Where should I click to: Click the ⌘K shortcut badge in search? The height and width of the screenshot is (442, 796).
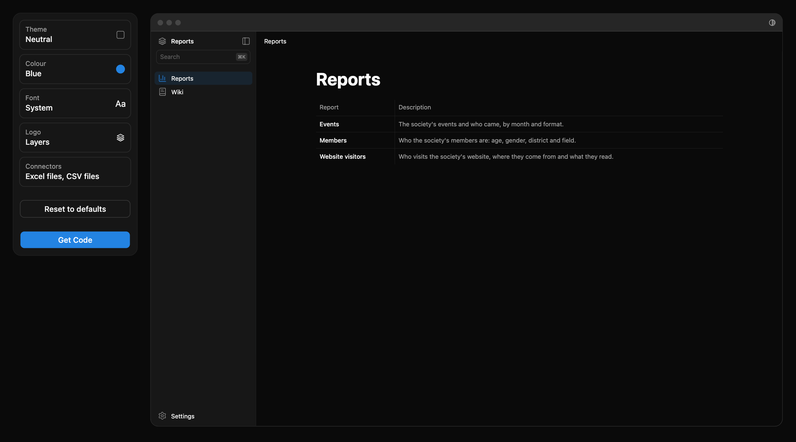[241, 57]
